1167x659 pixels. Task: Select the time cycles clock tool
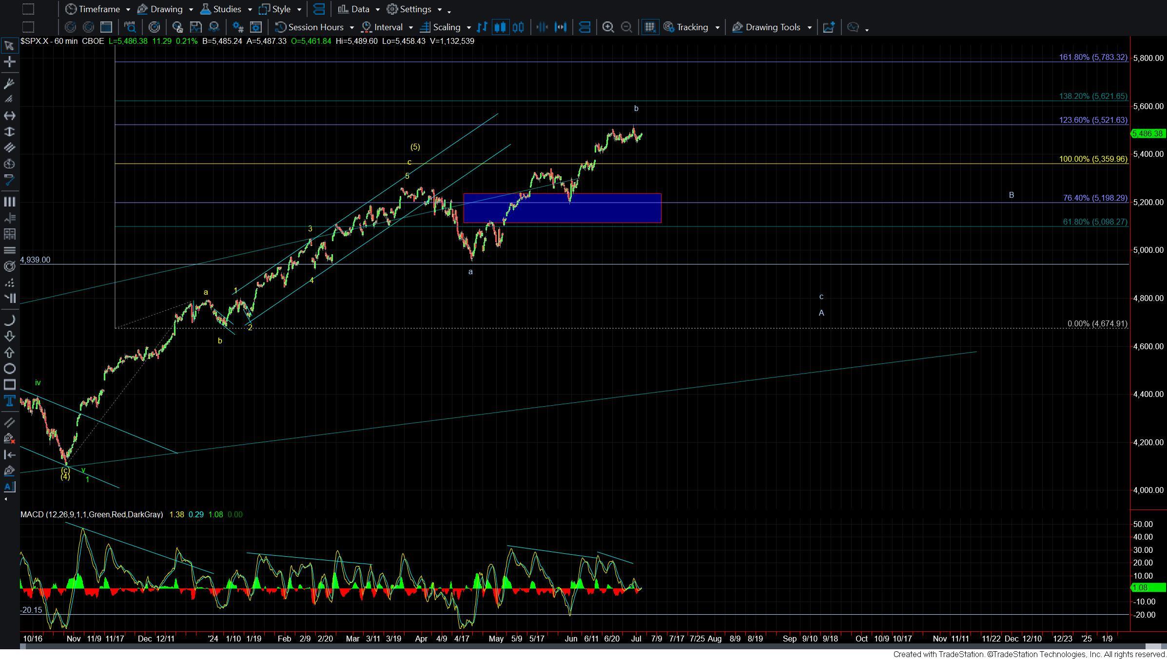9,164
